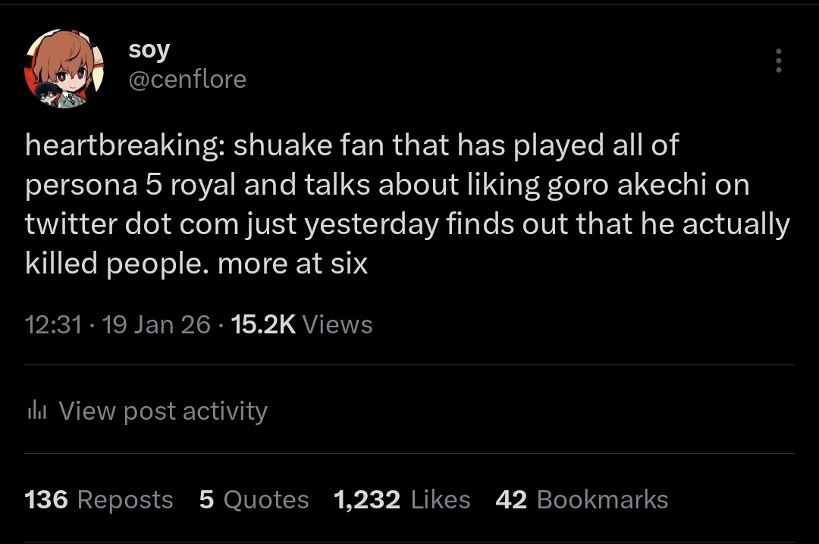Open the 42 Bookmarks count
This screenshot has height=544, width=819.
[582, 499]
